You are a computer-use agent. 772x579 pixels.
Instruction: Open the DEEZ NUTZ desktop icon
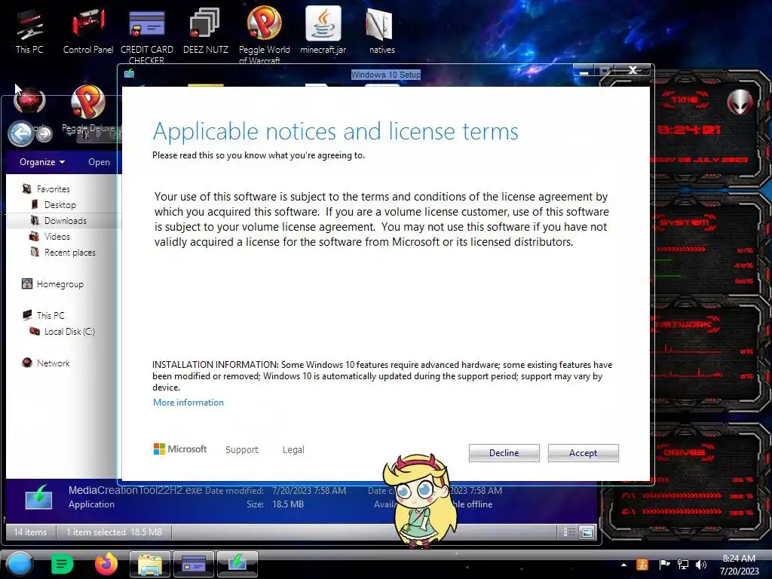205,32
